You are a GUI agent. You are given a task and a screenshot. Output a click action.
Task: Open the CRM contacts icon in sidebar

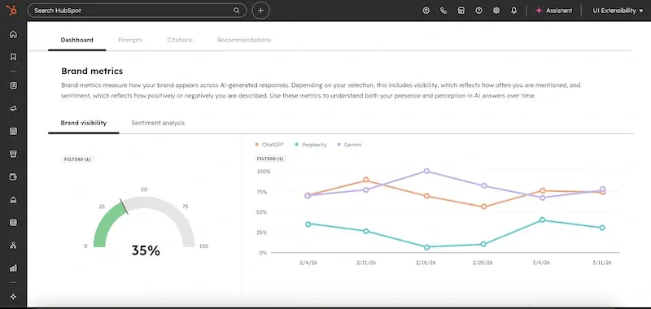coord(13,85)
